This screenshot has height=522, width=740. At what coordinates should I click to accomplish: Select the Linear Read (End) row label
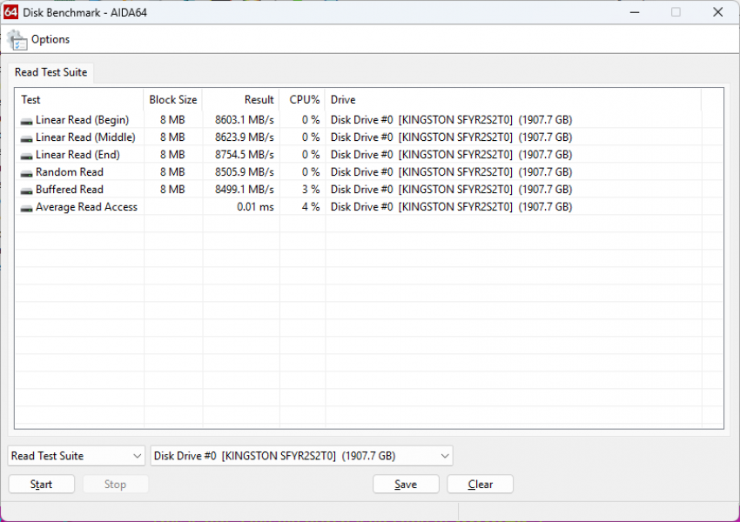(77, 155)
